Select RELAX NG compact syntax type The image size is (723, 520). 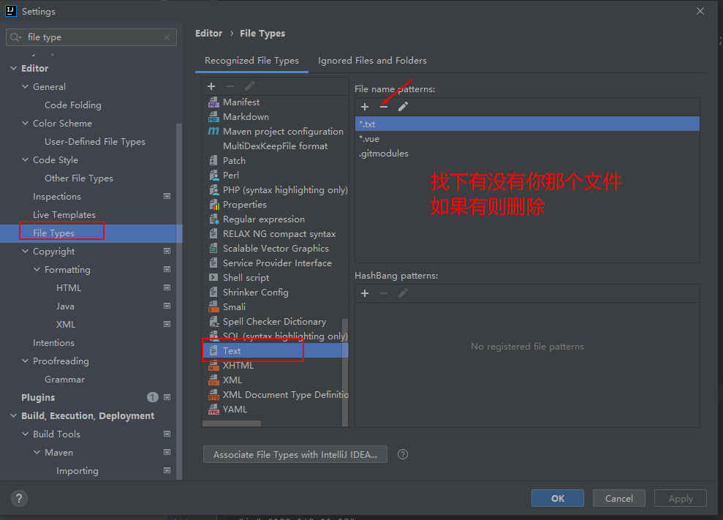(276, 234)
